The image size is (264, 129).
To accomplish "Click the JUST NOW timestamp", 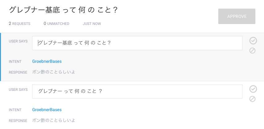I will (92, 24).
